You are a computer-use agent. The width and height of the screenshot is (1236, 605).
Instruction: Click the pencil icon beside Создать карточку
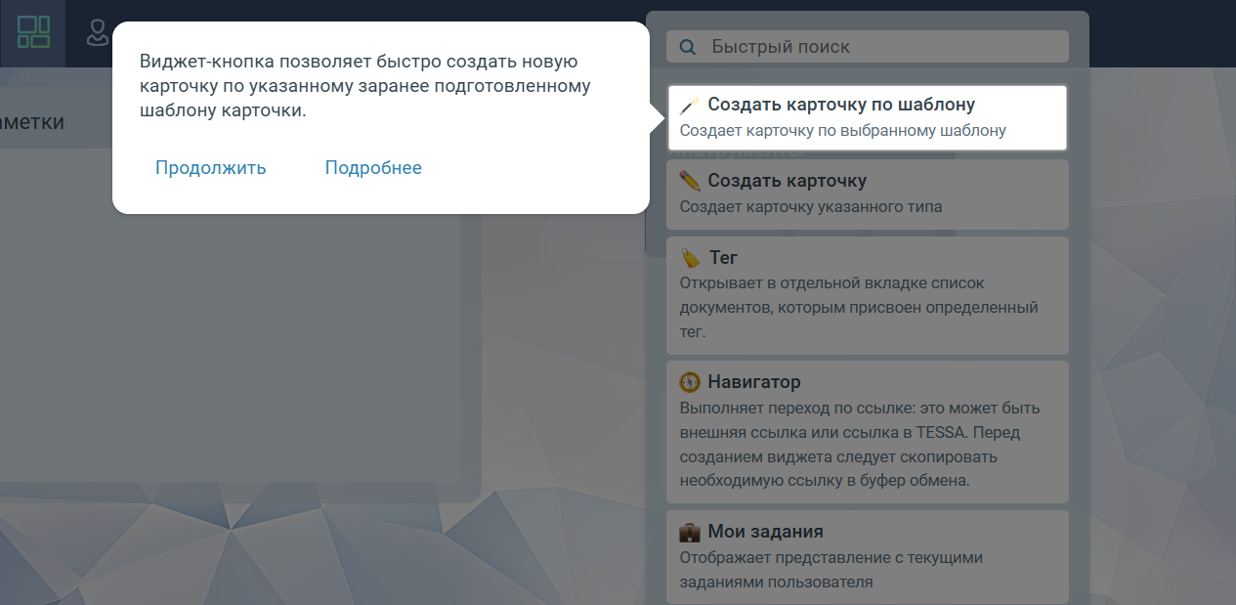[690, 181]
